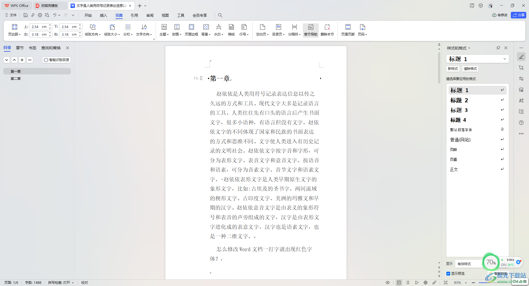The width and height of the screenshot is (529, 286).
Task: Toggle fullscreen focus icon in status bar
Action: click(446, 283)
